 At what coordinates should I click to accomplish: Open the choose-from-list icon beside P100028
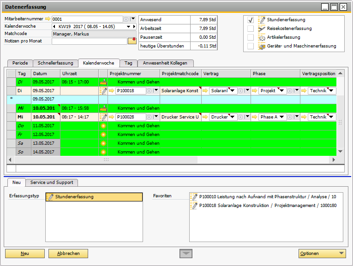click(x=149, y=117)
